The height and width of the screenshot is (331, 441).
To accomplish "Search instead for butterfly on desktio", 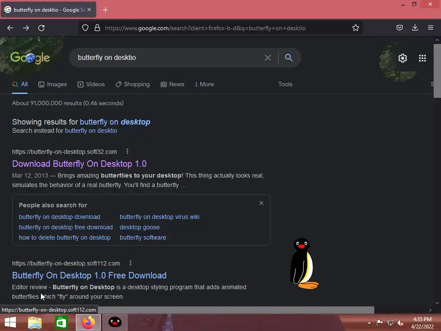I will click(x=91, y=131).
